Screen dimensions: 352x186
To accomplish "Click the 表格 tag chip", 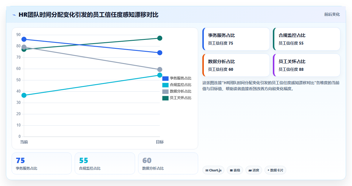I will [x=235, y=170].
